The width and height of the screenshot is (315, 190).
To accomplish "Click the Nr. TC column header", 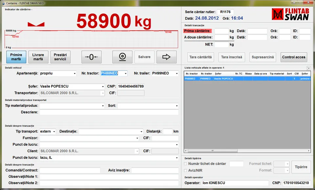I will click(239, 74).
